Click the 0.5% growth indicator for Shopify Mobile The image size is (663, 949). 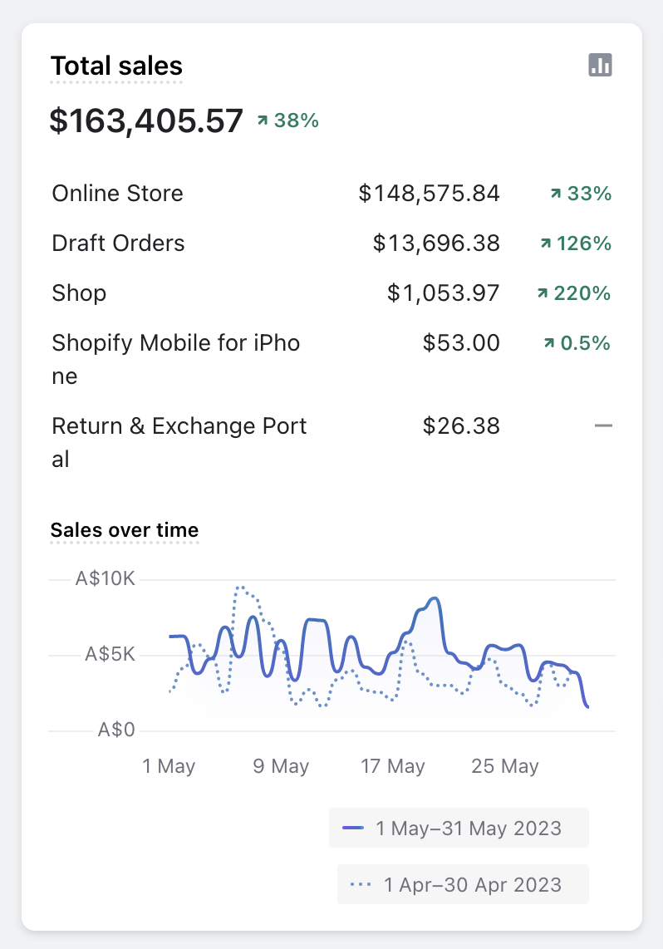(577, 343)
